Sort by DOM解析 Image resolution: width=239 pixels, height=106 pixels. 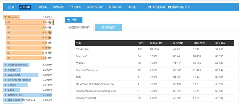[x=59, y=7]
